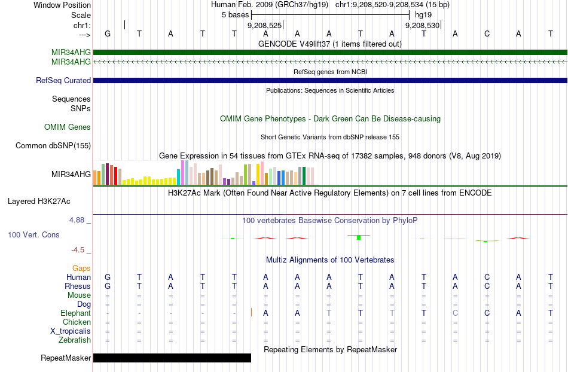Click the green MIR34AHG GENCODE exon bar
Screen dimensions: 568x372
[x=330, y=52]
